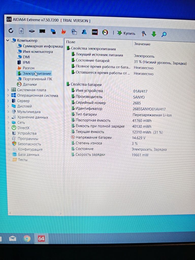Viewport: 195px width, 260px height.
Task: Select Разгон in the tree
Action: coord(26,68)
